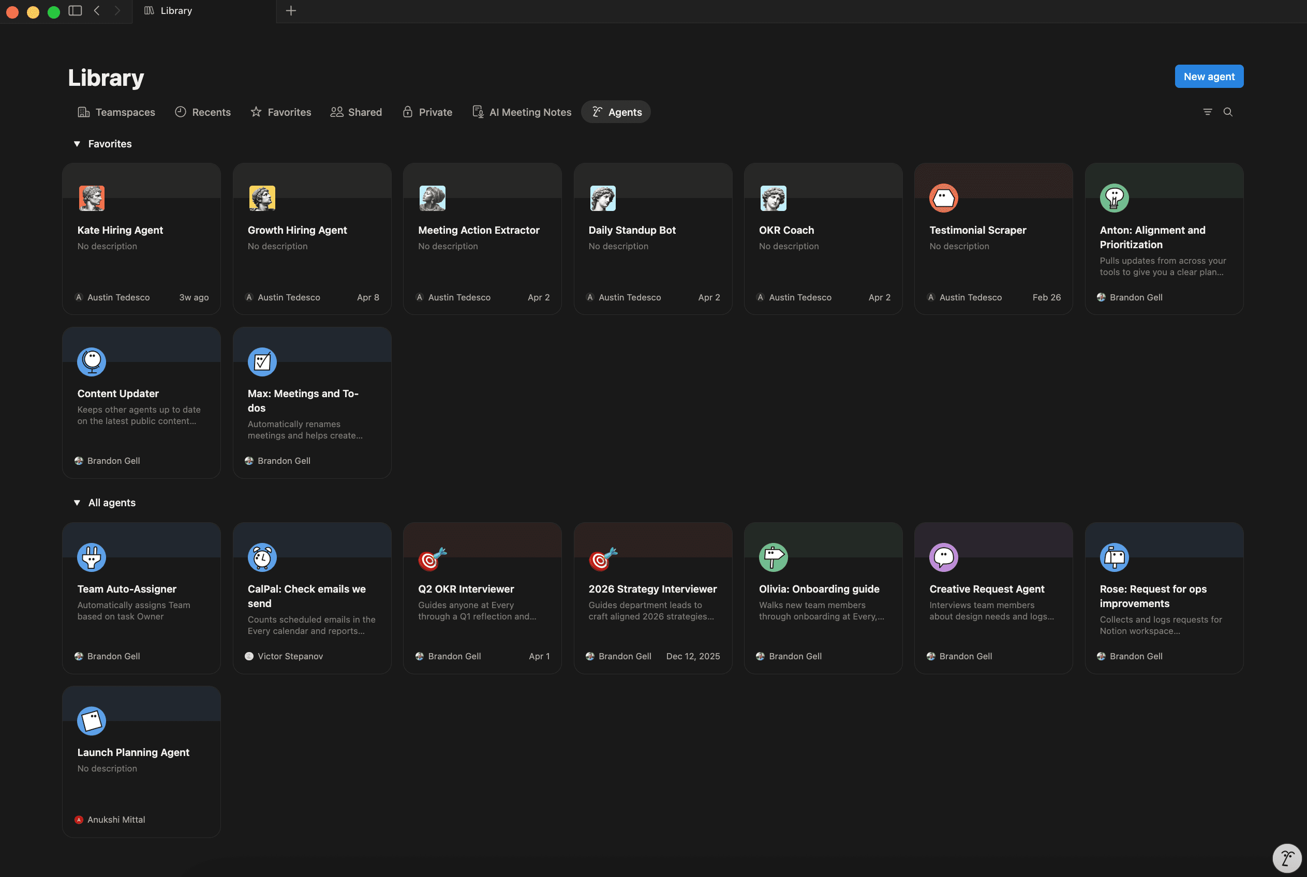Toggle the sidebar panel icon
Viewport: 1307px width, 877px height.
coord(75,11)
